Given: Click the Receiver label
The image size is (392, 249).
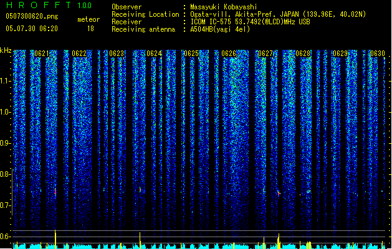Looking at the screenshot, I should click(x=127, y=22).
